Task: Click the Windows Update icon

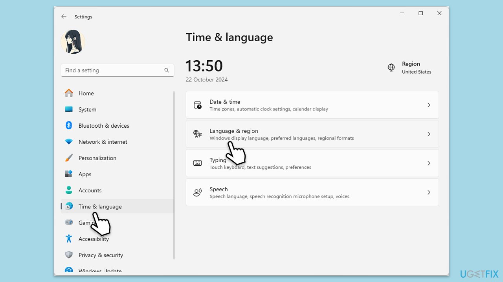Action: tap(69, 270)
